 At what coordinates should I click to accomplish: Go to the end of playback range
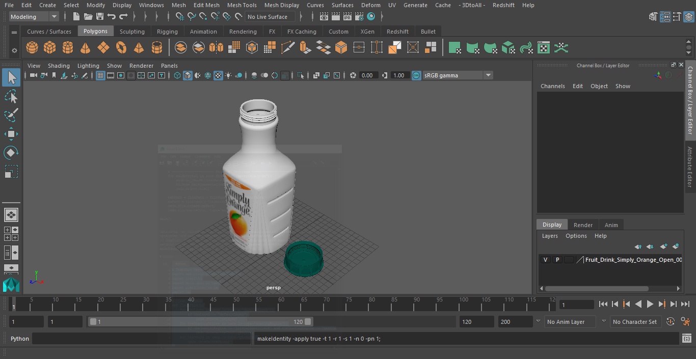pos(685,304)
